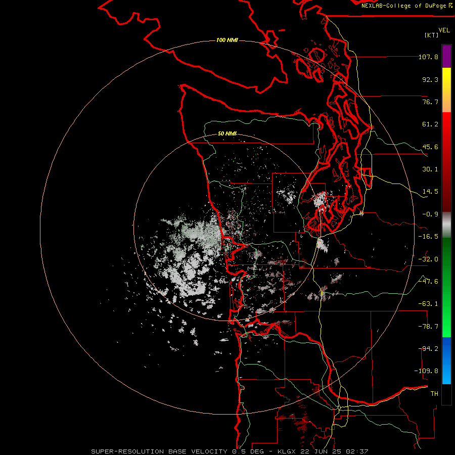Click the gray near-zero color bar segment
Image resolution: width=455 pixels, height=455 pixels.
(446, 225)
